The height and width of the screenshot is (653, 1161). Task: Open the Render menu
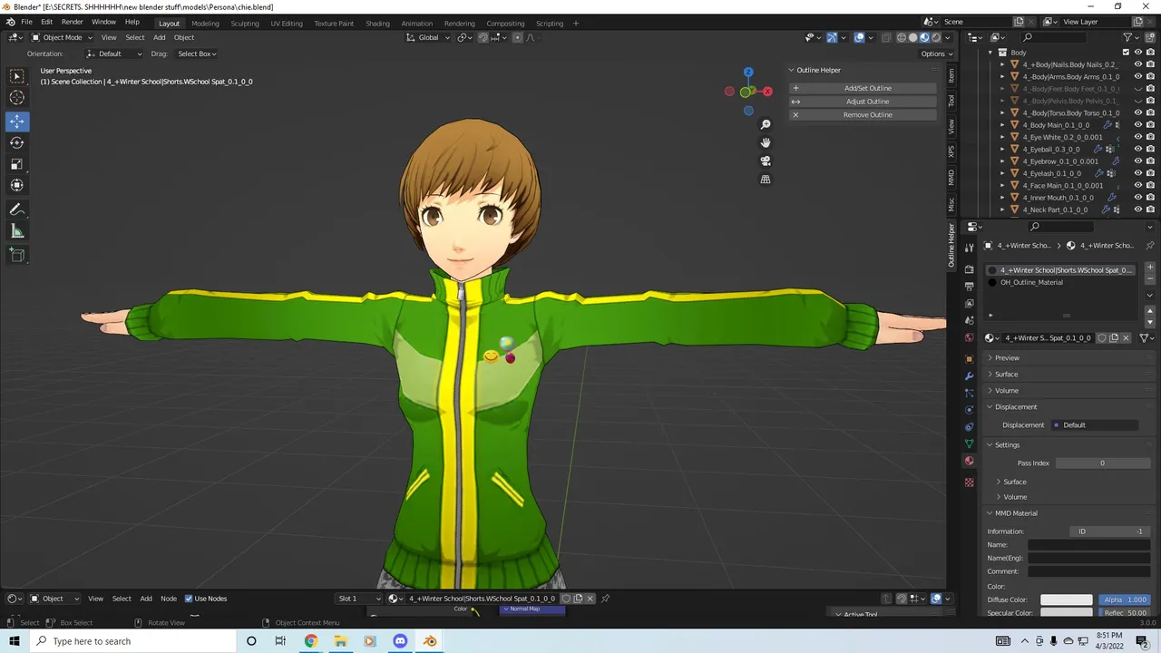72,22
